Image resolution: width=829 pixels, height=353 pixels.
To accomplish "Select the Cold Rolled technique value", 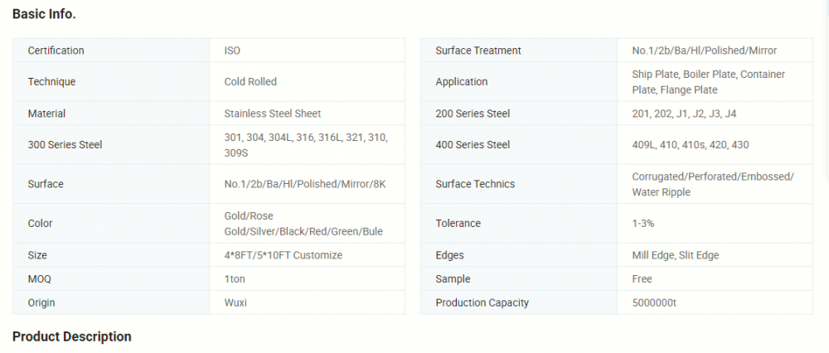I will pyautogui.click(x=250, y=82).
